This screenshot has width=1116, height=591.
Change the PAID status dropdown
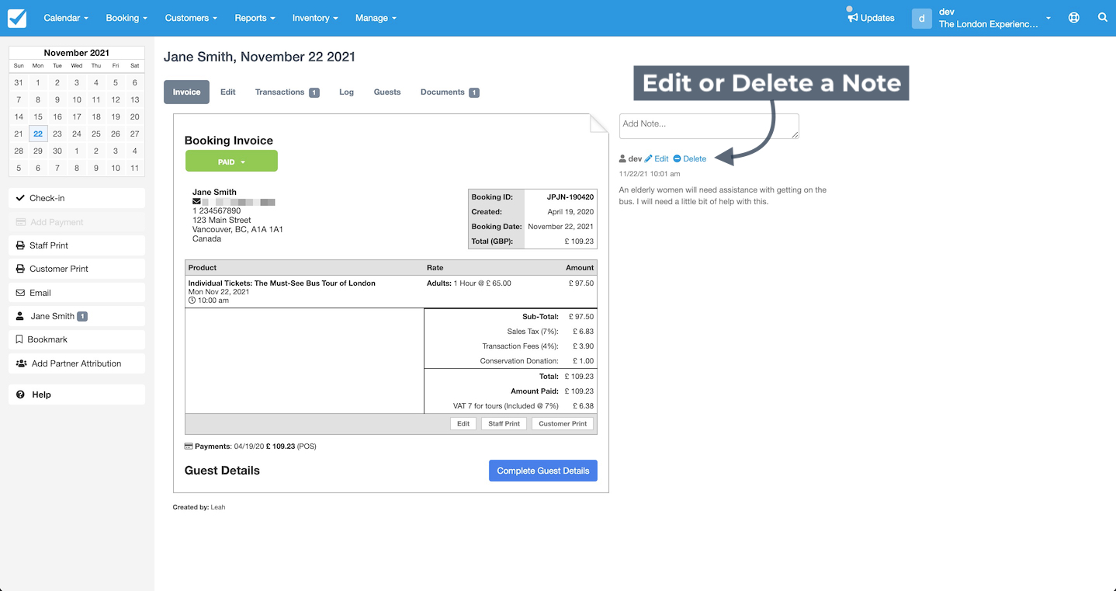pos(231,162)
